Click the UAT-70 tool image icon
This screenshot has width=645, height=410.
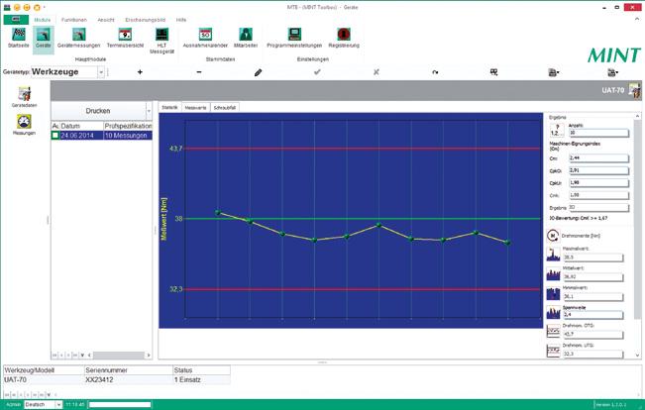[635, 90]
